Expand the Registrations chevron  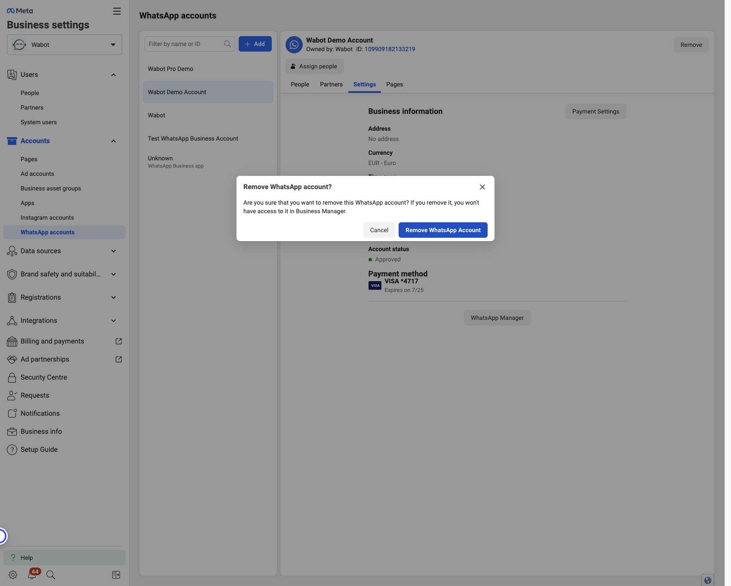point(114,298)
